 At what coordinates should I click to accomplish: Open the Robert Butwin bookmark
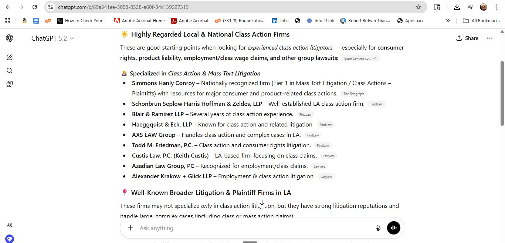(365, 21)
